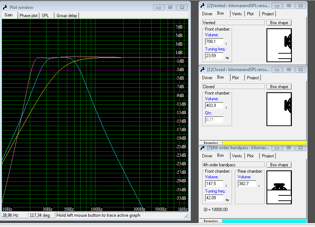
Task: Click the vented tuning freq field 23,59
Action: click(214, 56)
